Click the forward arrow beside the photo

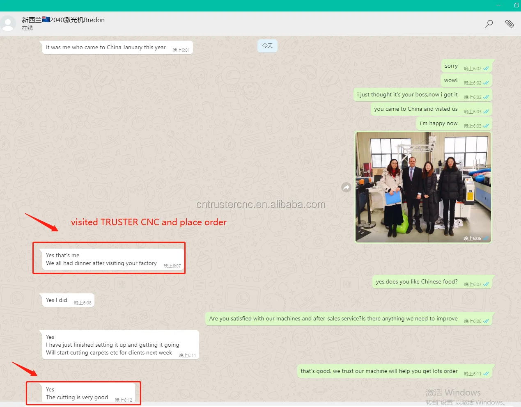pyautogui.click(x=347, y=187)
